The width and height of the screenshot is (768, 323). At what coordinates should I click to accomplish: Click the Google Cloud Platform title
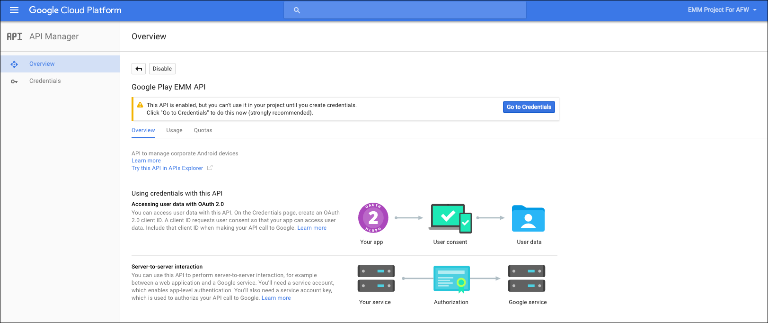tap(75, 10)
